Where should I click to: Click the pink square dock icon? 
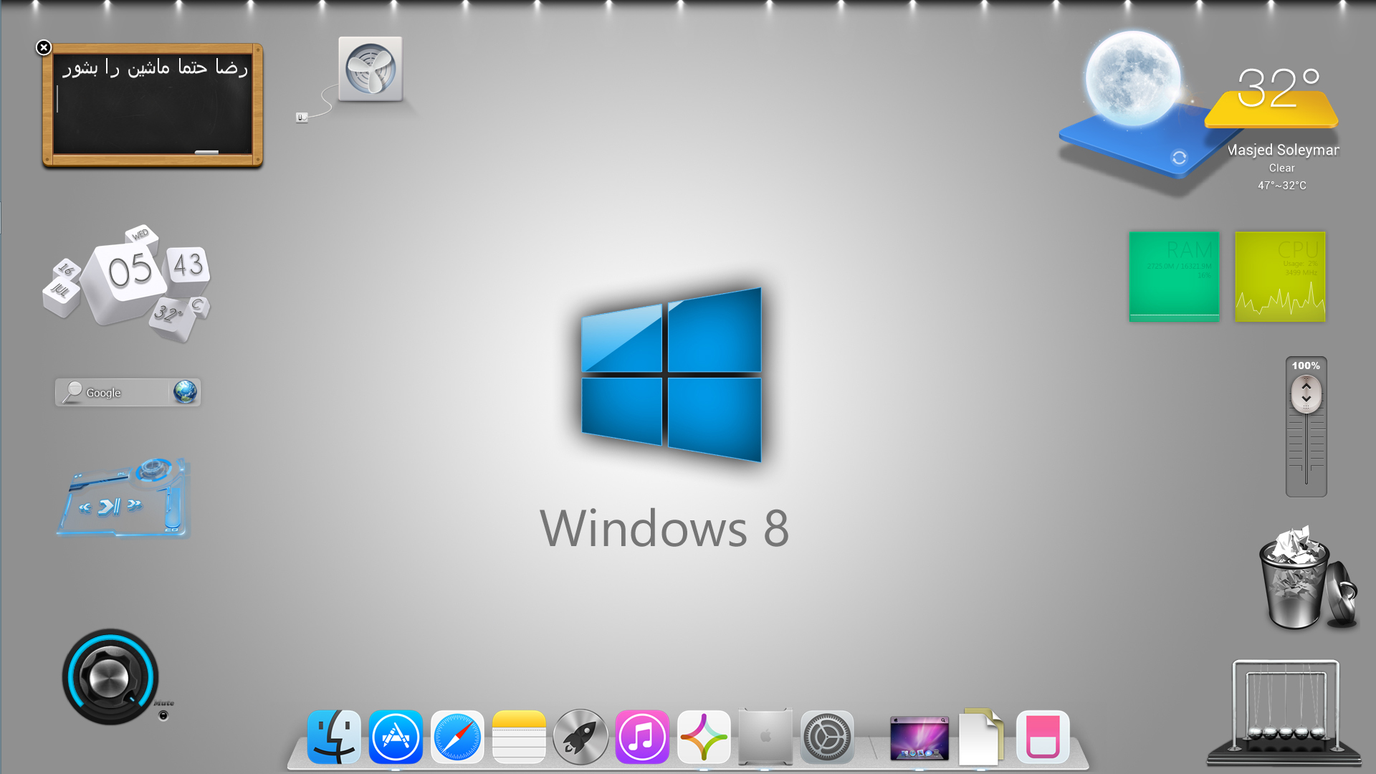click(x=1043, y=737)
